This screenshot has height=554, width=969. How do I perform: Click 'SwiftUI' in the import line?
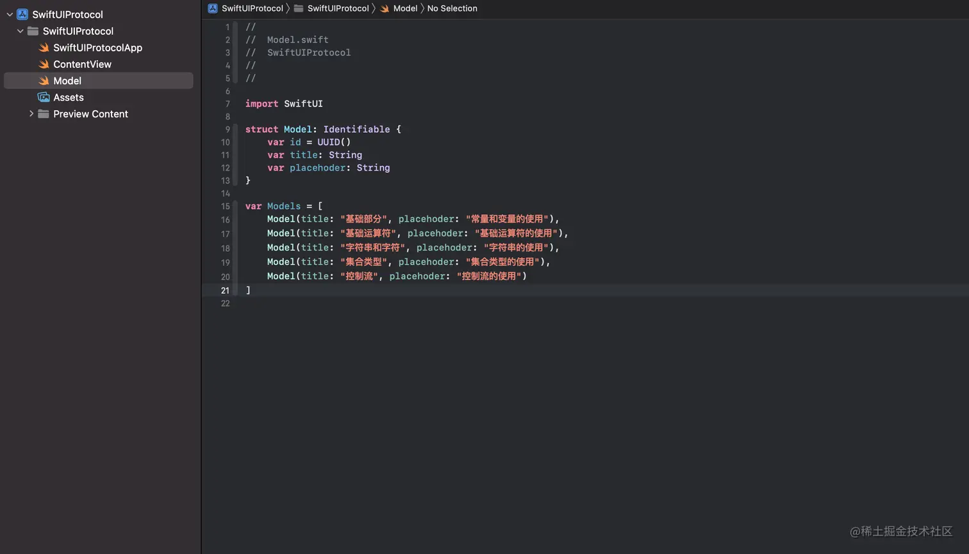click(x=303, y=104)
